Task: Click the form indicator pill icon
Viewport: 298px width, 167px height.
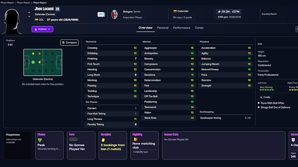Action: (73, 139)
